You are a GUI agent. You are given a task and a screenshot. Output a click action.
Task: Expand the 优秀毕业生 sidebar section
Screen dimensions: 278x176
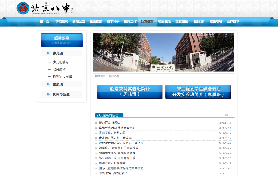pyautogui.click(x=62, y=94)
